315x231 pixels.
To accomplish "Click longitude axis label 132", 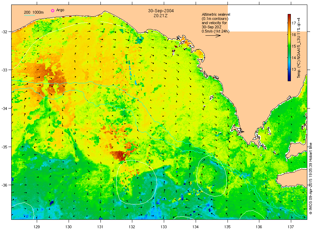I will point(132,227).
